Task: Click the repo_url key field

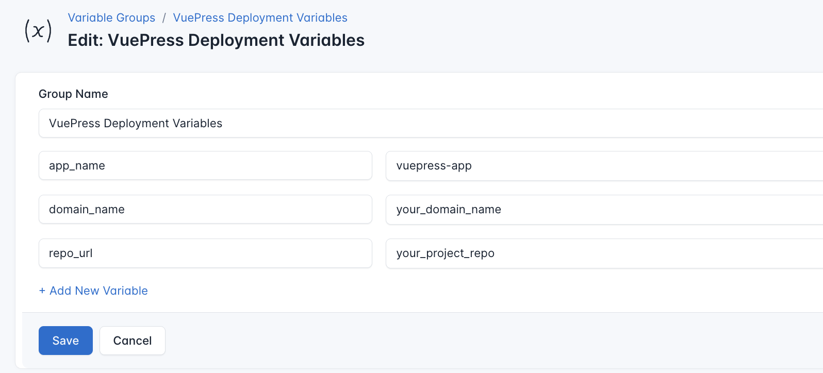Action: 205,253
